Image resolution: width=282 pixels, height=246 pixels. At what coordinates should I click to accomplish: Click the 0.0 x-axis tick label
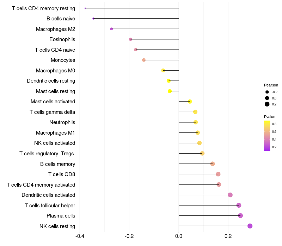tap(179, 236)
